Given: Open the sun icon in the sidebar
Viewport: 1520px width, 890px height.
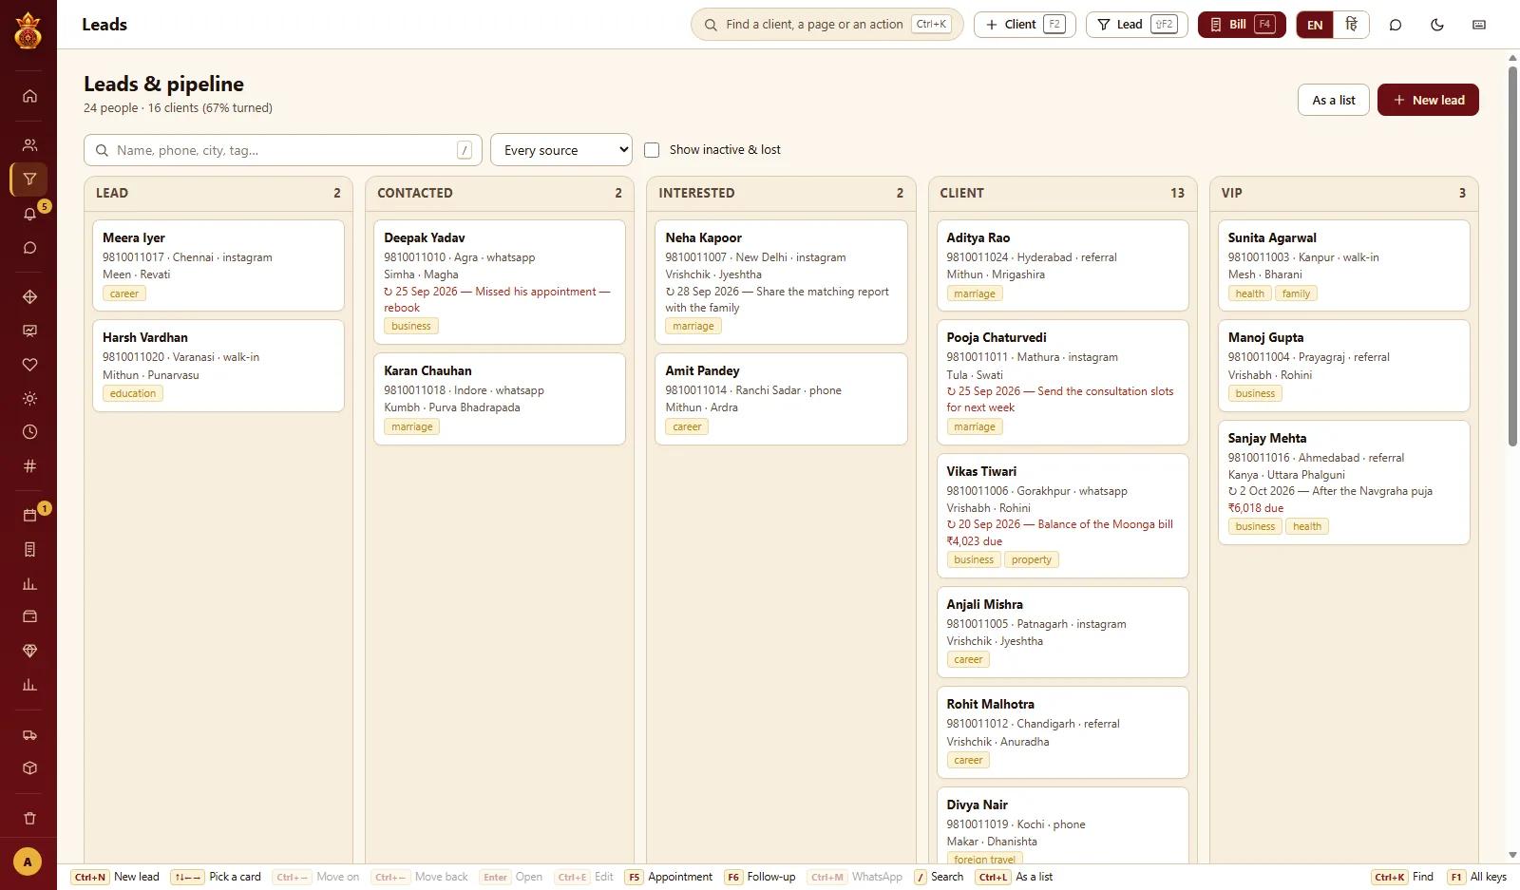Looking at the screenshot, I should pos(29,399).
